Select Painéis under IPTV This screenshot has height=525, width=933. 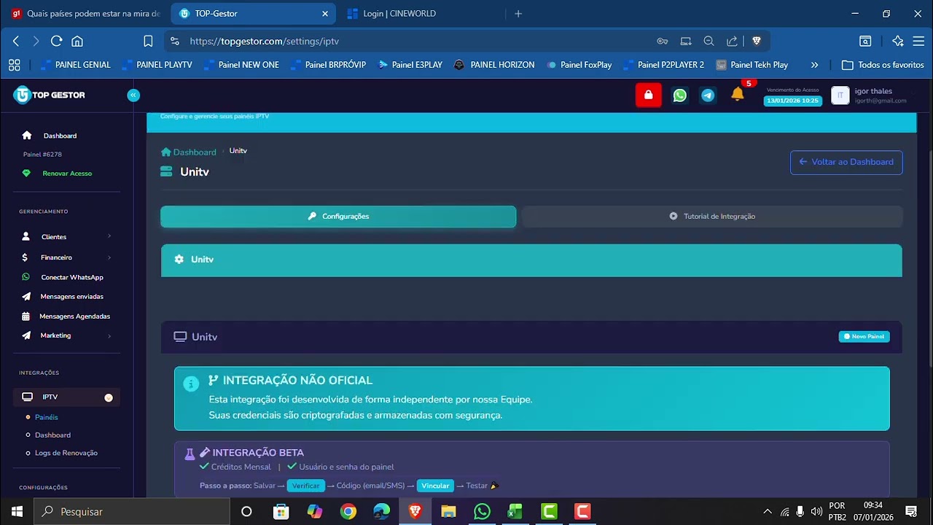(x=47, y=417)
